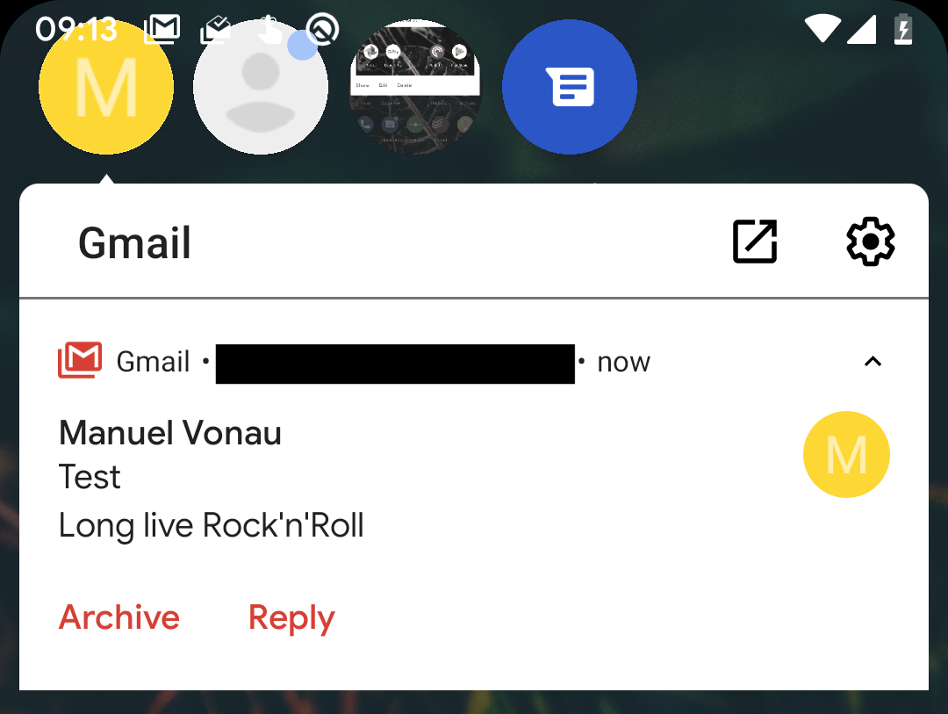948x714 pixels.
Task: Tap Manuel Vonau's yellow avatar in notification
Action: [x=846, y=454]
